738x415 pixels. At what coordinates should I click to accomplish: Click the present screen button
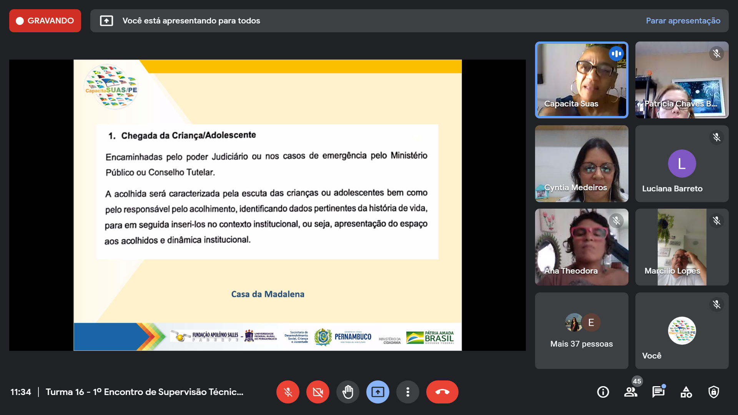377,392
